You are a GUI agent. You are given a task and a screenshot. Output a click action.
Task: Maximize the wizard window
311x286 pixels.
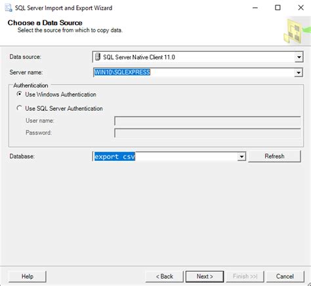pos(278,8)
